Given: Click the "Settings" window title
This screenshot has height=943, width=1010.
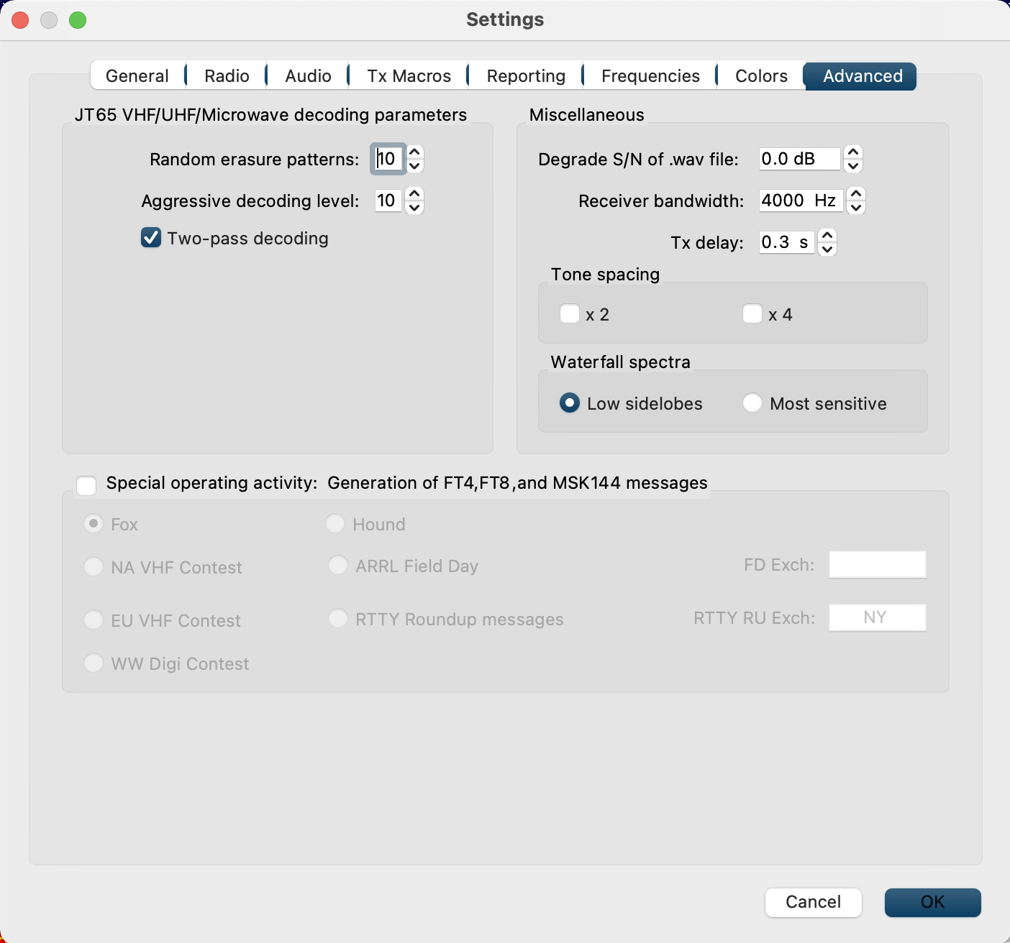Looking at the screenshot, I should tap(505, 19).
